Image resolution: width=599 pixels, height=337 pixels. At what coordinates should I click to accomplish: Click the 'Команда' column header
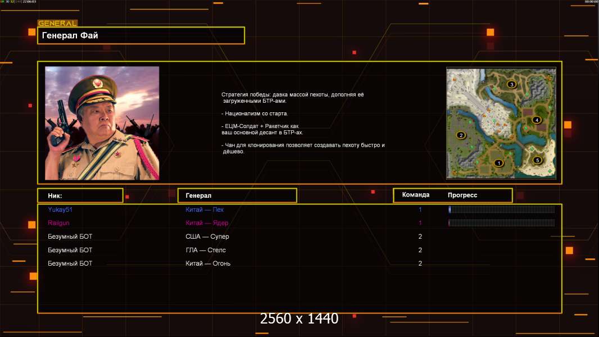tap(416, 195)
